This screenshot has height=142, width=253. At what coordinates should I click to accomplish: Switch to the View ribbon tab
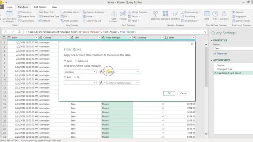click(x=54, y=7)
